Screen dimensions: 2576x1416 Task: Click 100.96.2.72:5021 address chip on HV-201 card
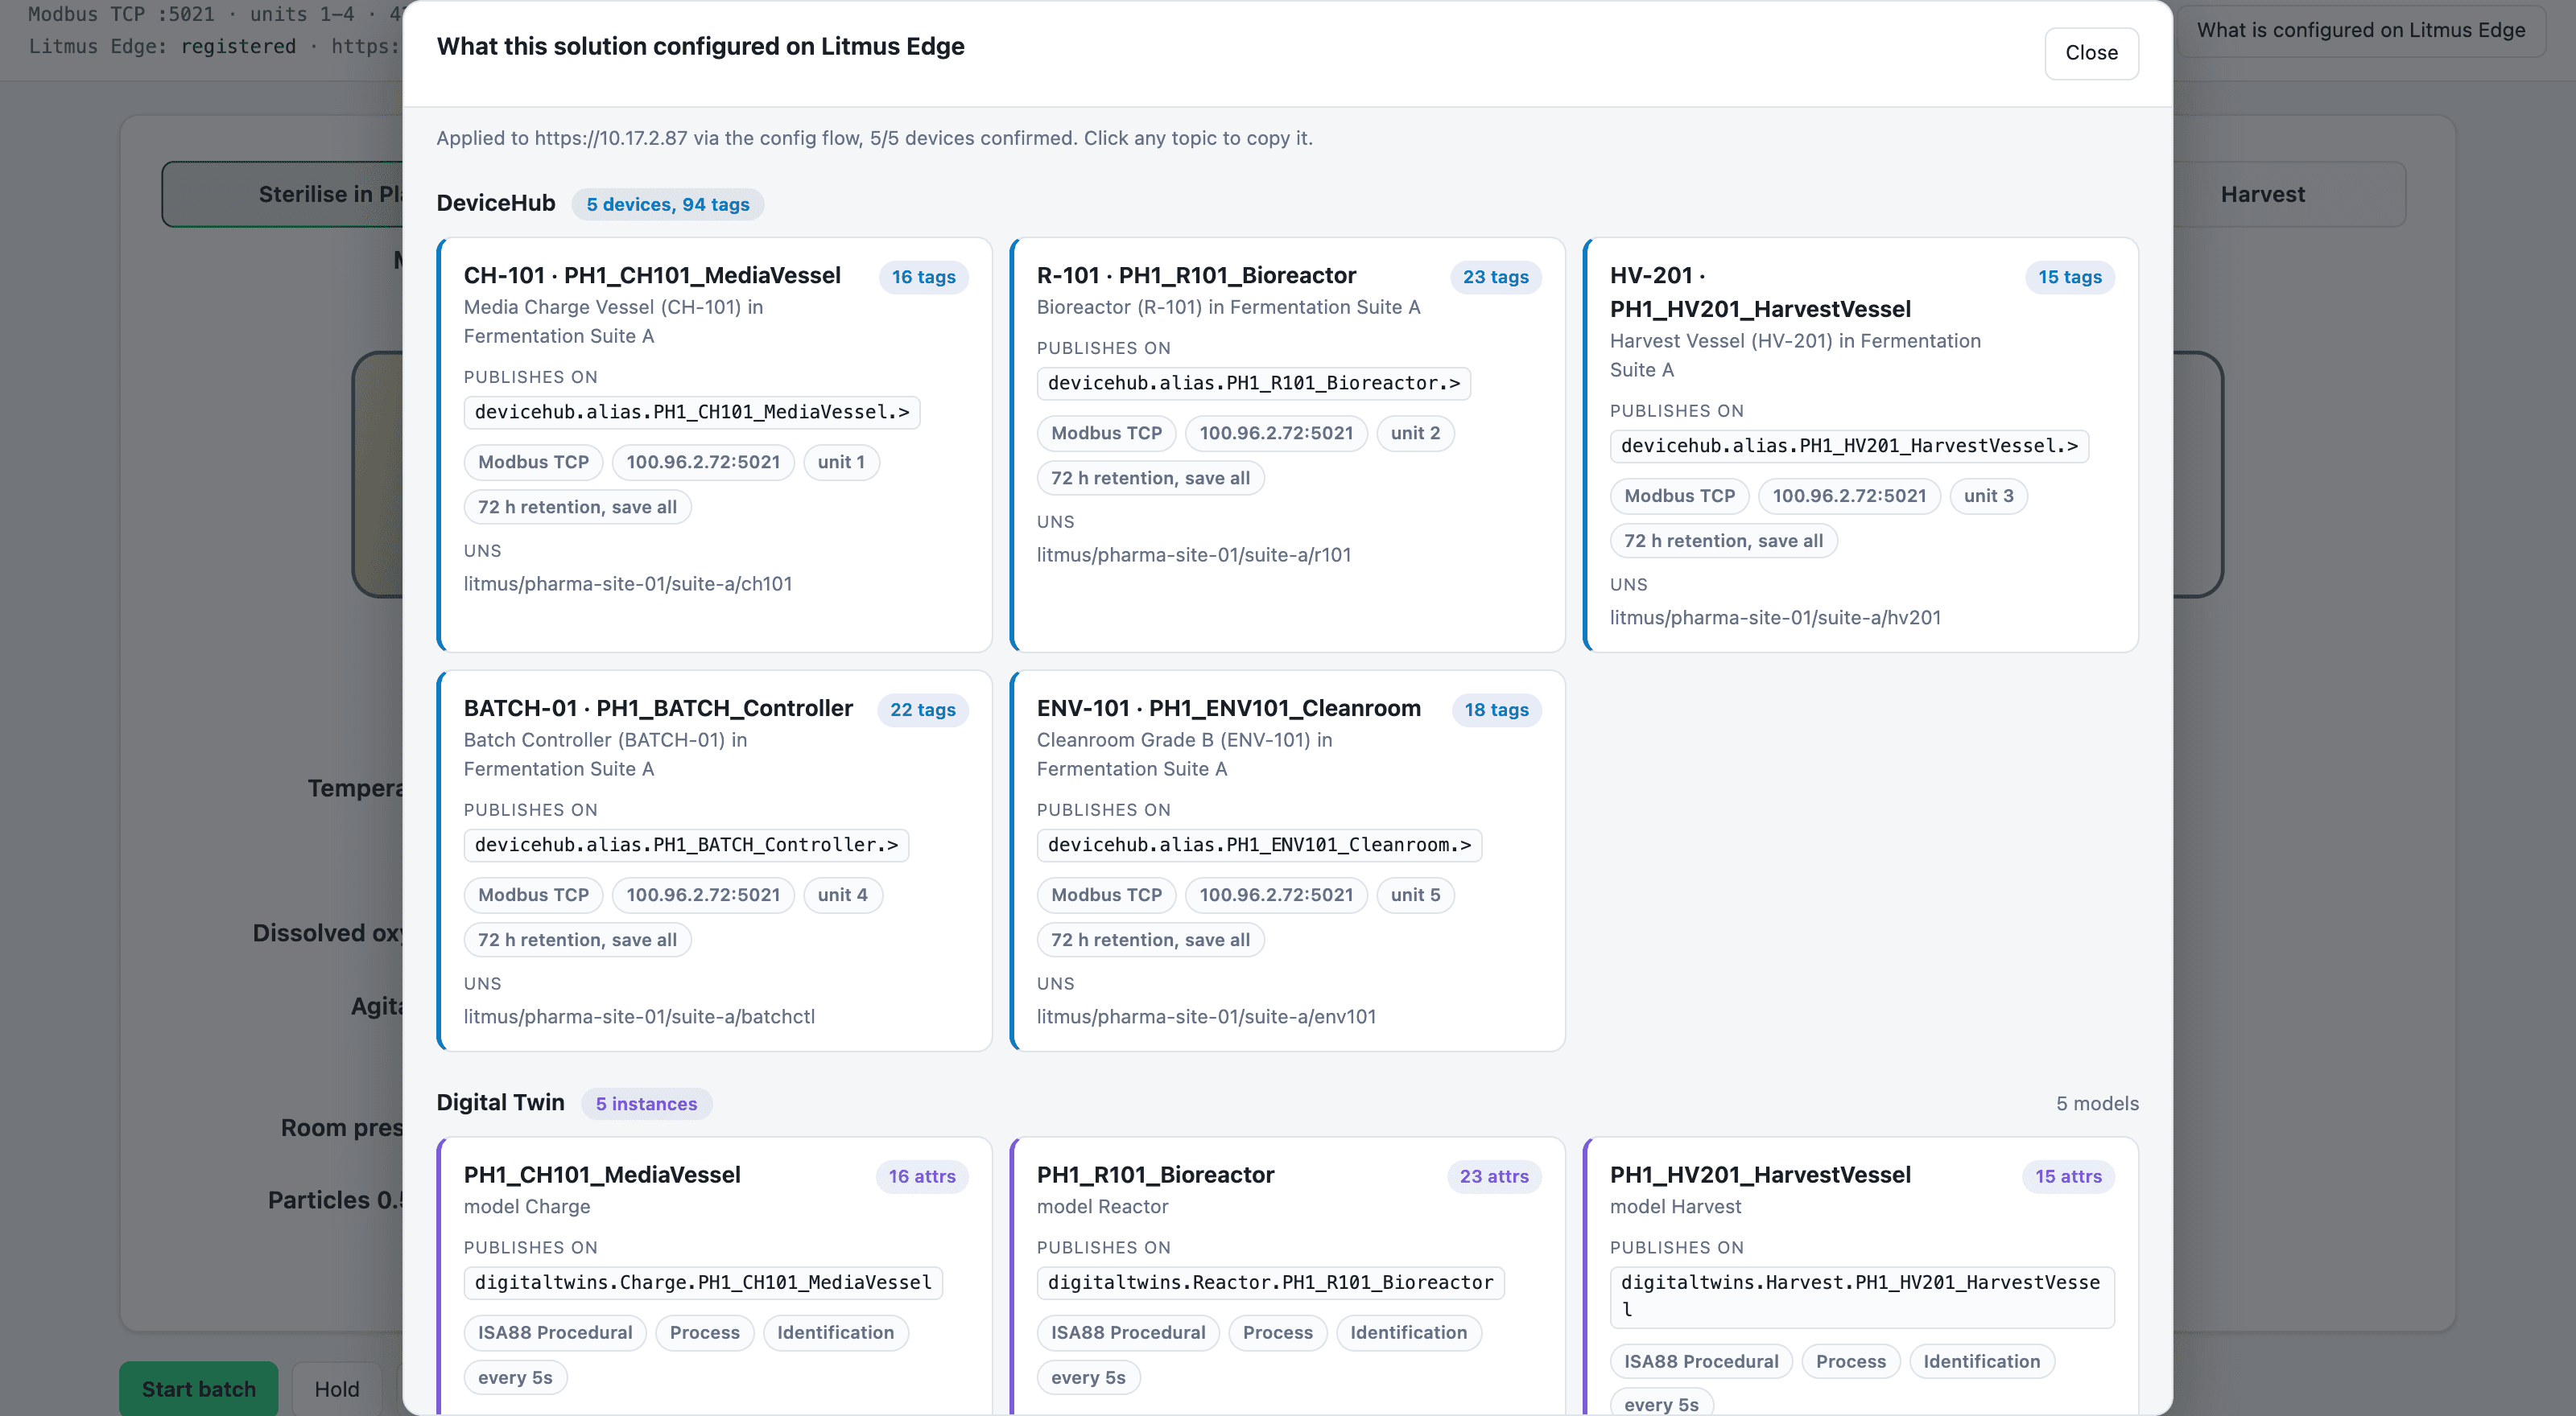(x=1849, y=496)
